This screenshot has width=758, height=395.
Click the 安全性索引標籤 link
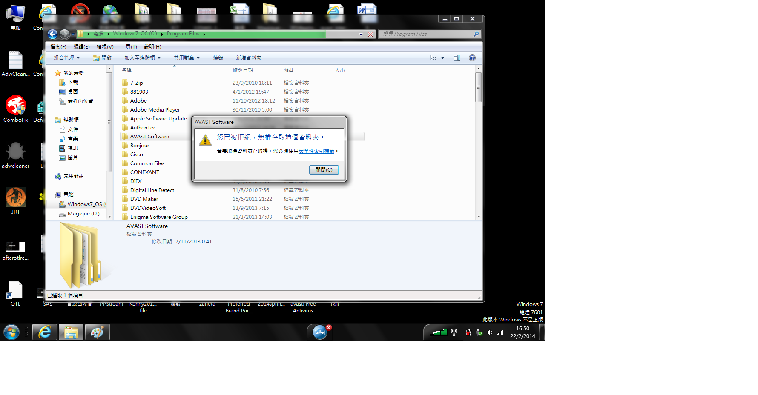click(x=316, y=151)
